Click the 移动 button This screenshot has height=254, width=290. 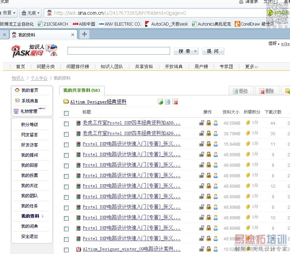pos(241,91)
